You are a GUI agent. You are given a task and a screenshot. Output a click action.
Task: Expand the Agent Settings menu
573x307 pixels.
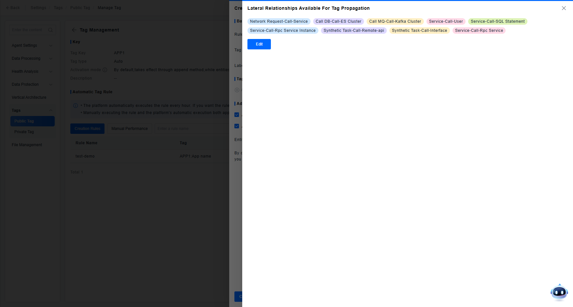[32, 45]
